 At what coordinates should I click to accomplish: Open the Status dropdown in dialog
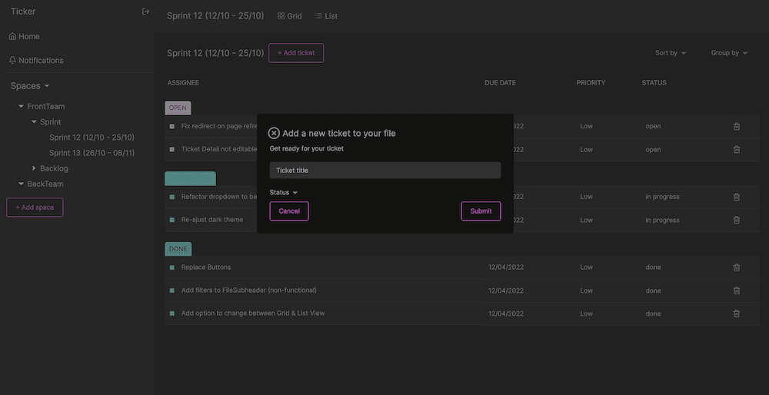tap(283, 192)
